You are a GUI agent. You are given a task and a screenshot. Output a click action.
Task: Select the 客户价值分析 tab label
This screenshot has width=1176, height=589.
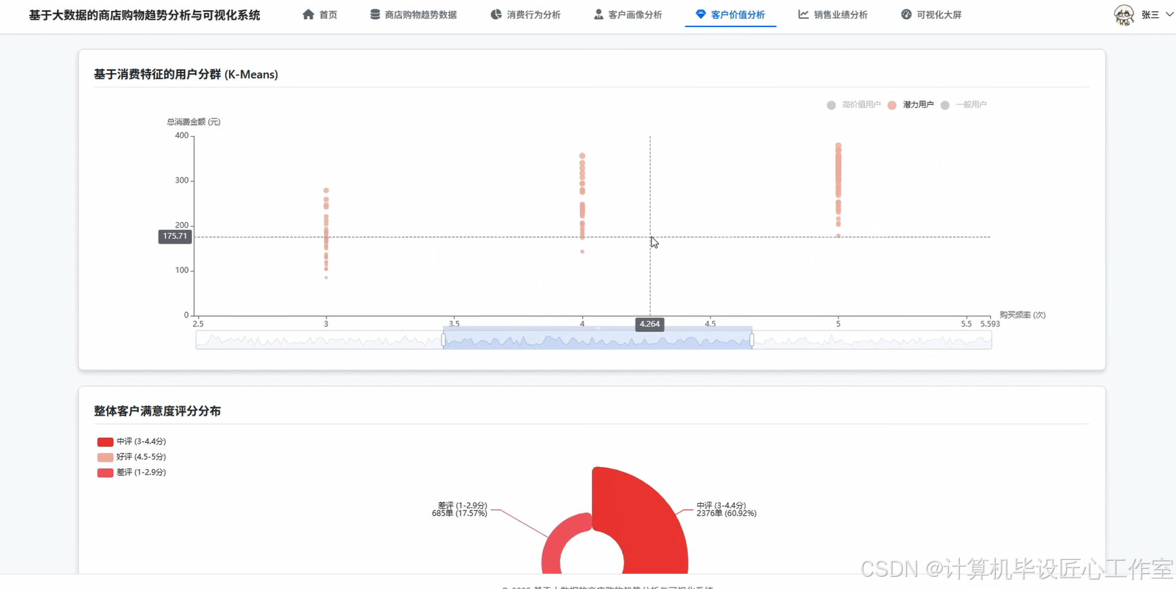click(x=737, y=15)
